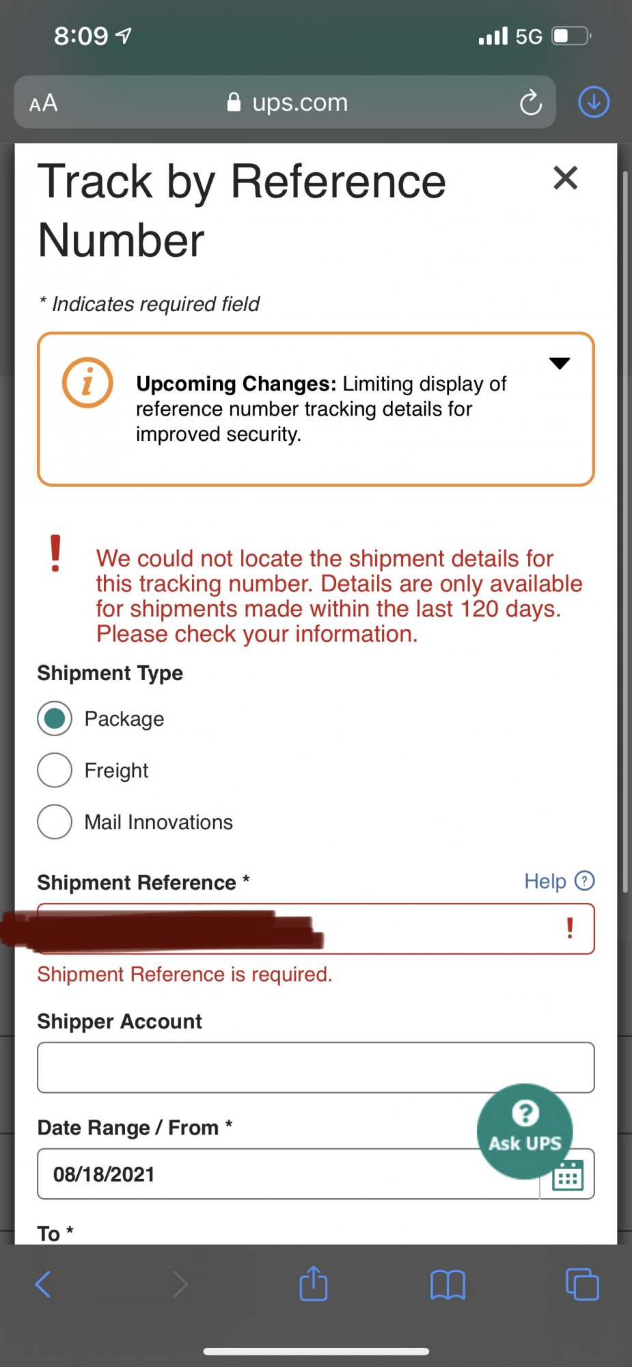Focus the Shipper Account input field
This screenshot has width=632, height=1367.
(316, 1067)
